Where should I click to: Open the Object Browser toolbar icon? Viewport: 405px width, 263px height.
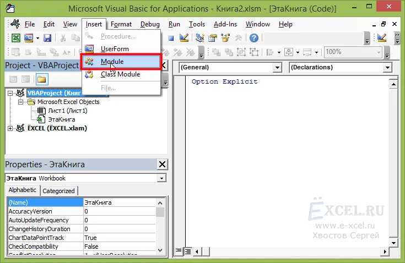click(225, 38)
